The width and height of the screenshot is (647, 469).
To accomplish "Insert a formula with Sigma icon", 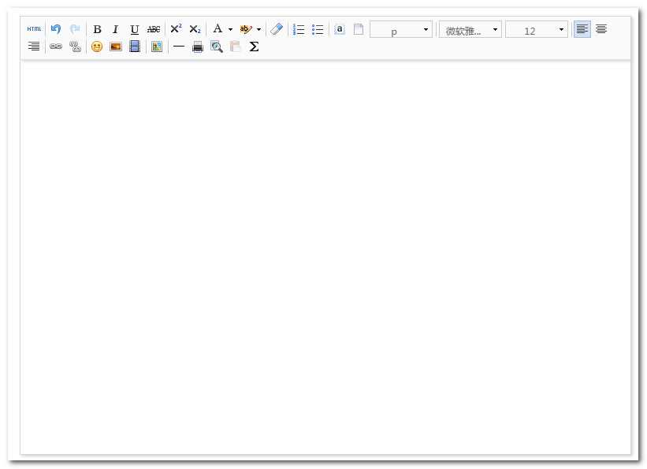I will tap(255, 47).
